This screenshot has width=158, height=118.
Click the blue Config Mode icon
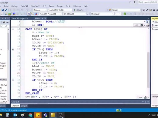pyautogui.click(x=14, y=14)
